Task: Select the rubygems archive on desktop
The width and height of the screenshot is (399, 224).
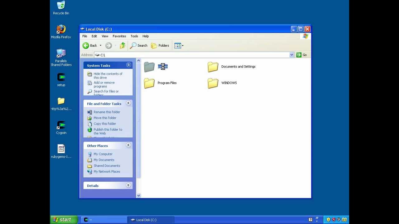Action: pos(61,152)
